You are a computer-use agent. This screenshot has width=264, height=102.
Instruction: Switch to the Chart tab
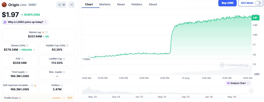(89, 4)
